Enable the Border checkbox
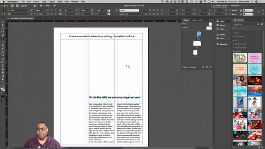This screenshot has height=149, width=265. (x=230, y=14)
